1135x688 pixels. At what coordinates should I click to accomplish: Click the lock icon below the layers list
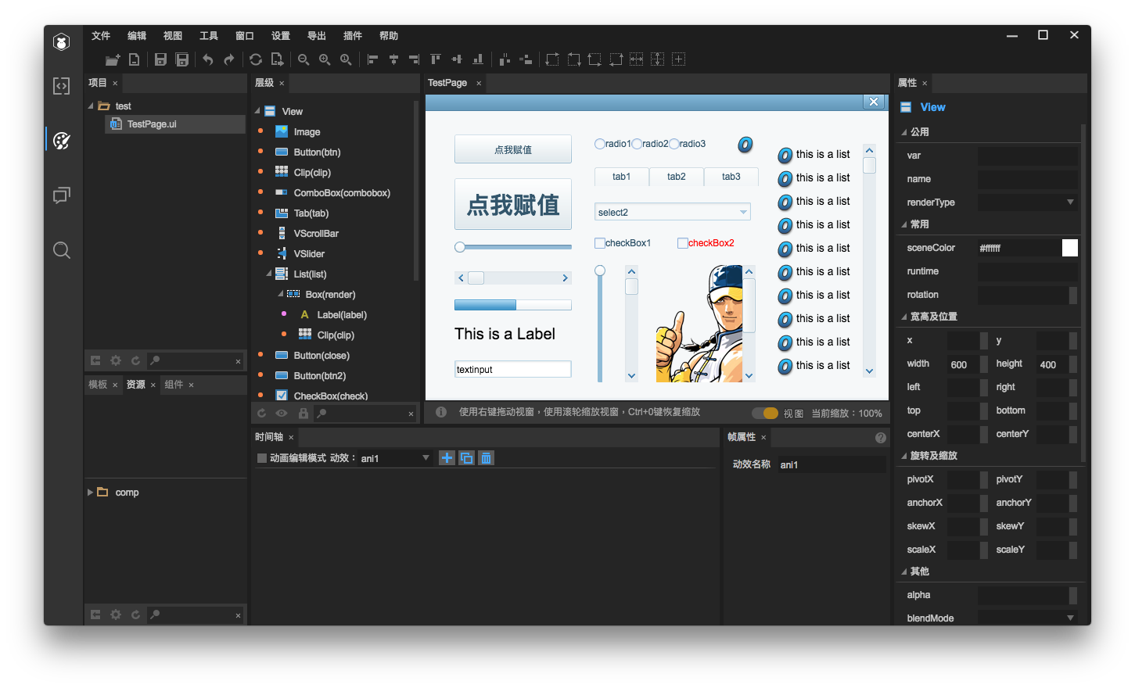303,414
